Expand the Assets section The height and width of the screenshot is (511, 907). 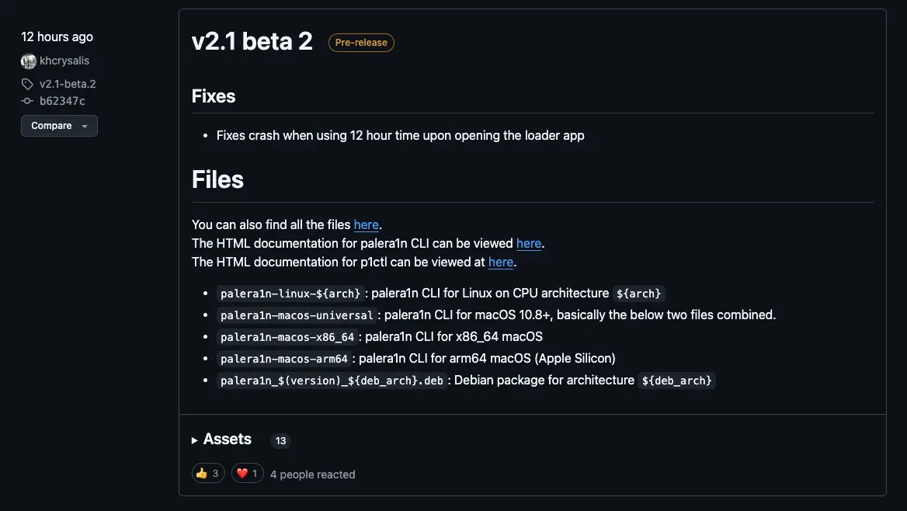(x=225, y=439)
